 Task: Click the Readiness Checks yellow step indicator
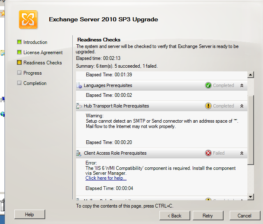(19, 63)
